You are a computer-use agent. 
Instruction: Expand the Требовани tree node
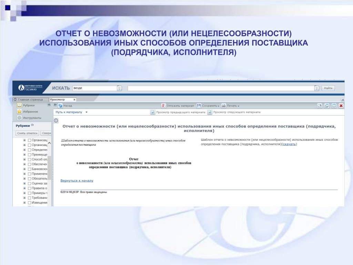tap(24, 198)
